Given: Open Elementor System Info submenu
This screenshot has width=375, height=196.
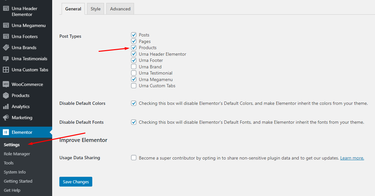Looking at the screenshot, I should [x=15, y=172].
